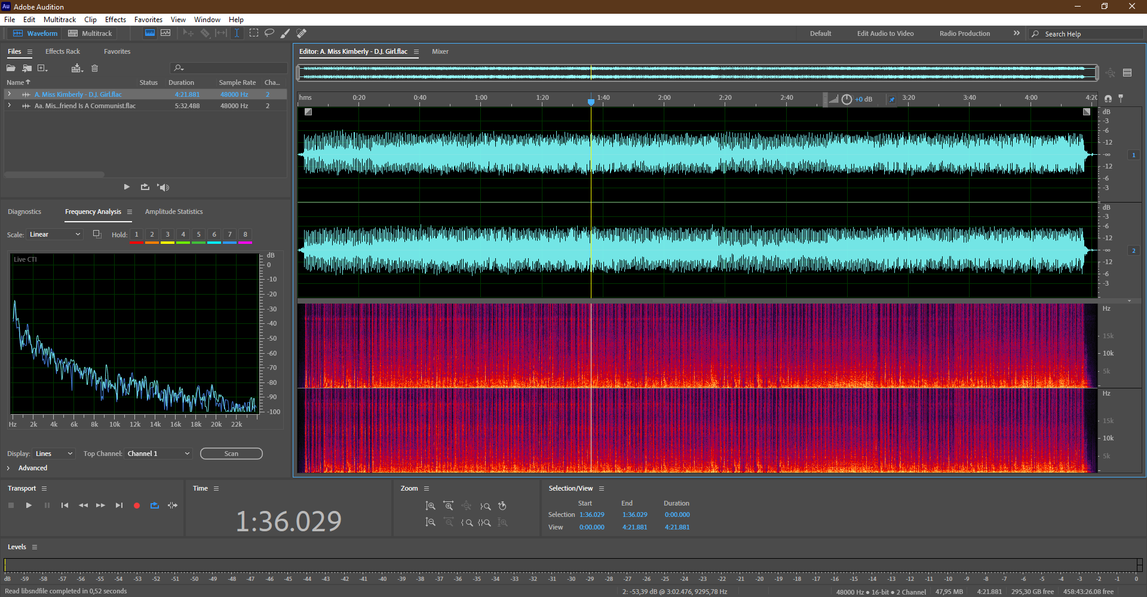Image resolution: width=1147 pixels, height=597 pixels.
Task: Click Hold button 4
Action: point(183,235)
